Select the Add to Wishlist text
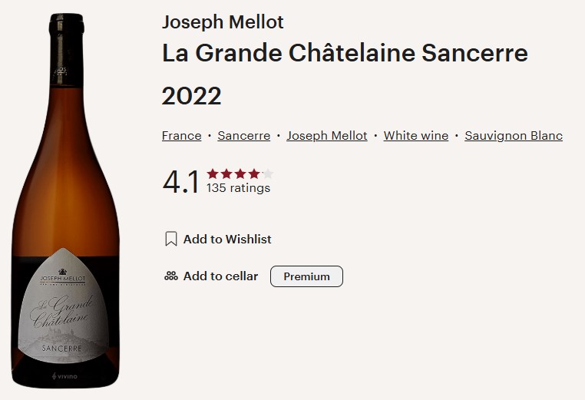Screen dimensions: 585x400 (227, 240)
